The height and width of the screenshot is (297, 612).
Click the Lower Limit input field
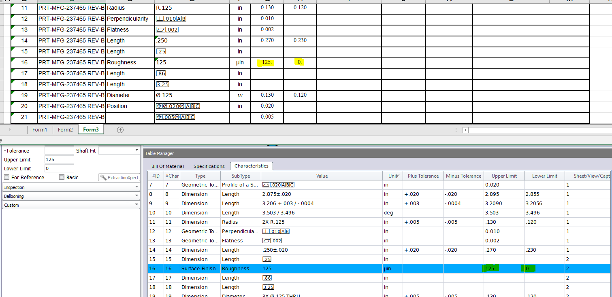click(x=59, y=168)
